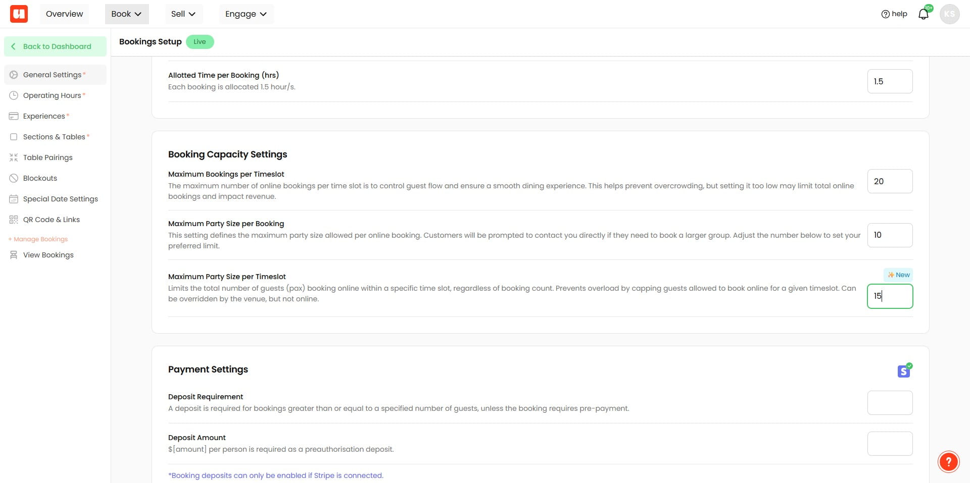Click the Blockouts prohibited icon

coord(14,178)
